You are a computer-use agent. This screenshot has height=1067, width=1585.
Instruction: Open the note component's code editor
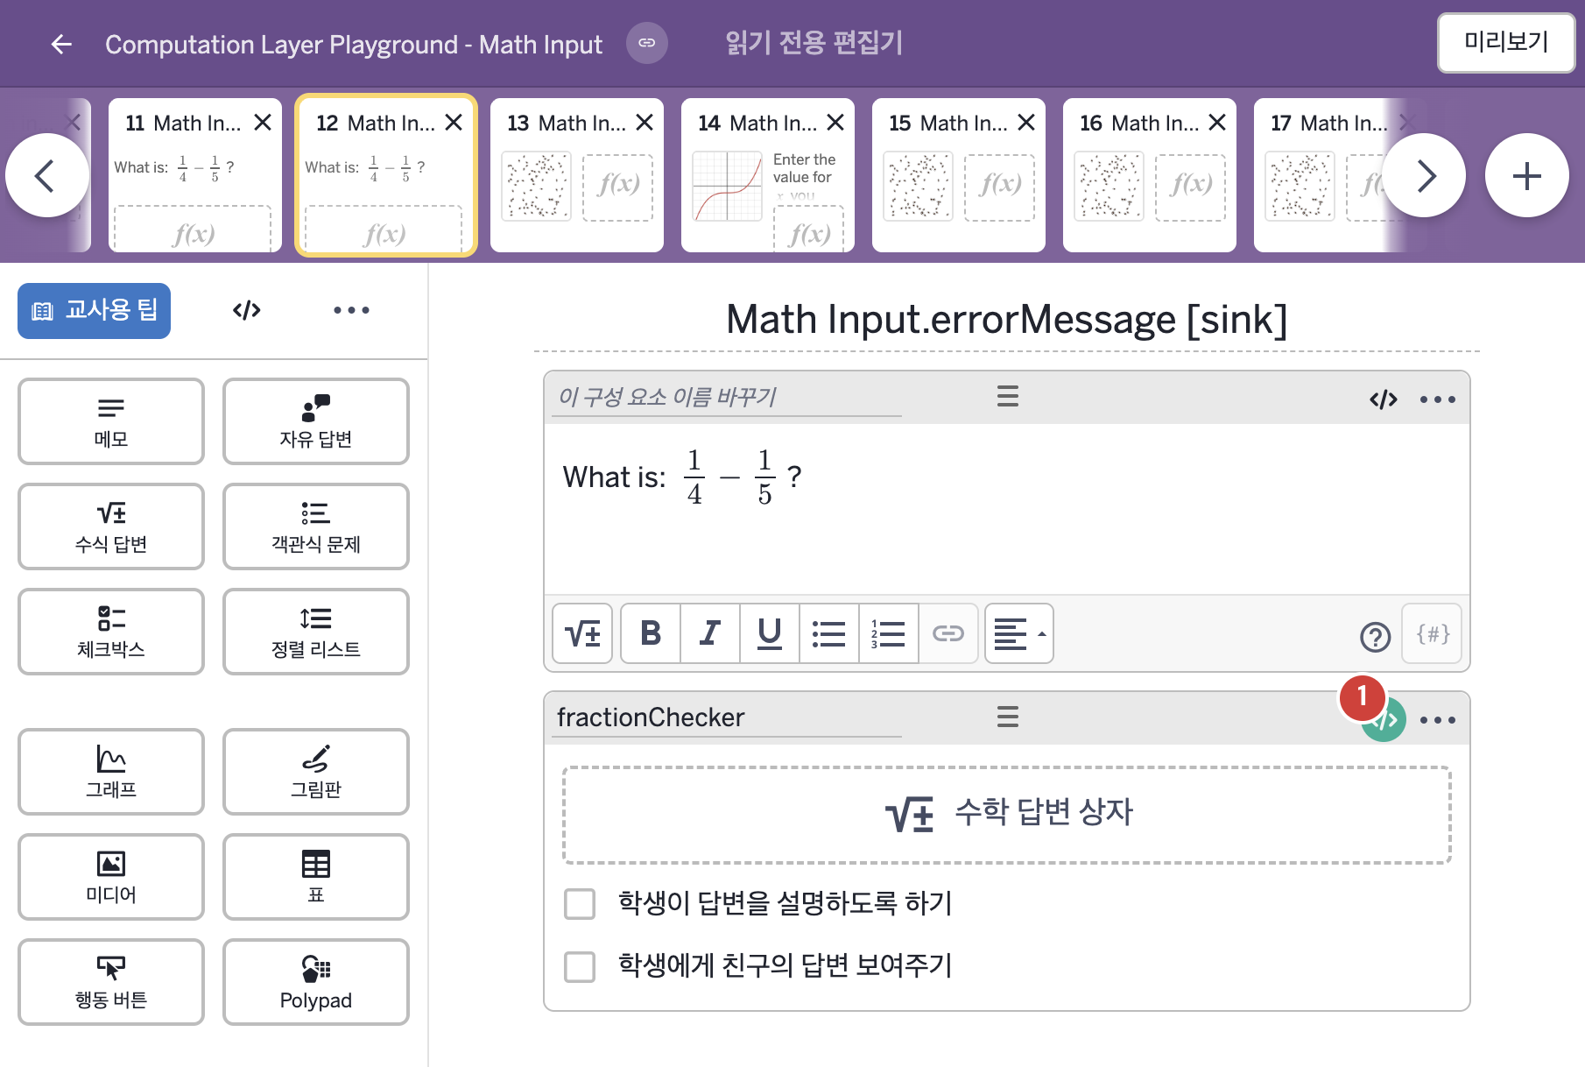[1384, 399]
